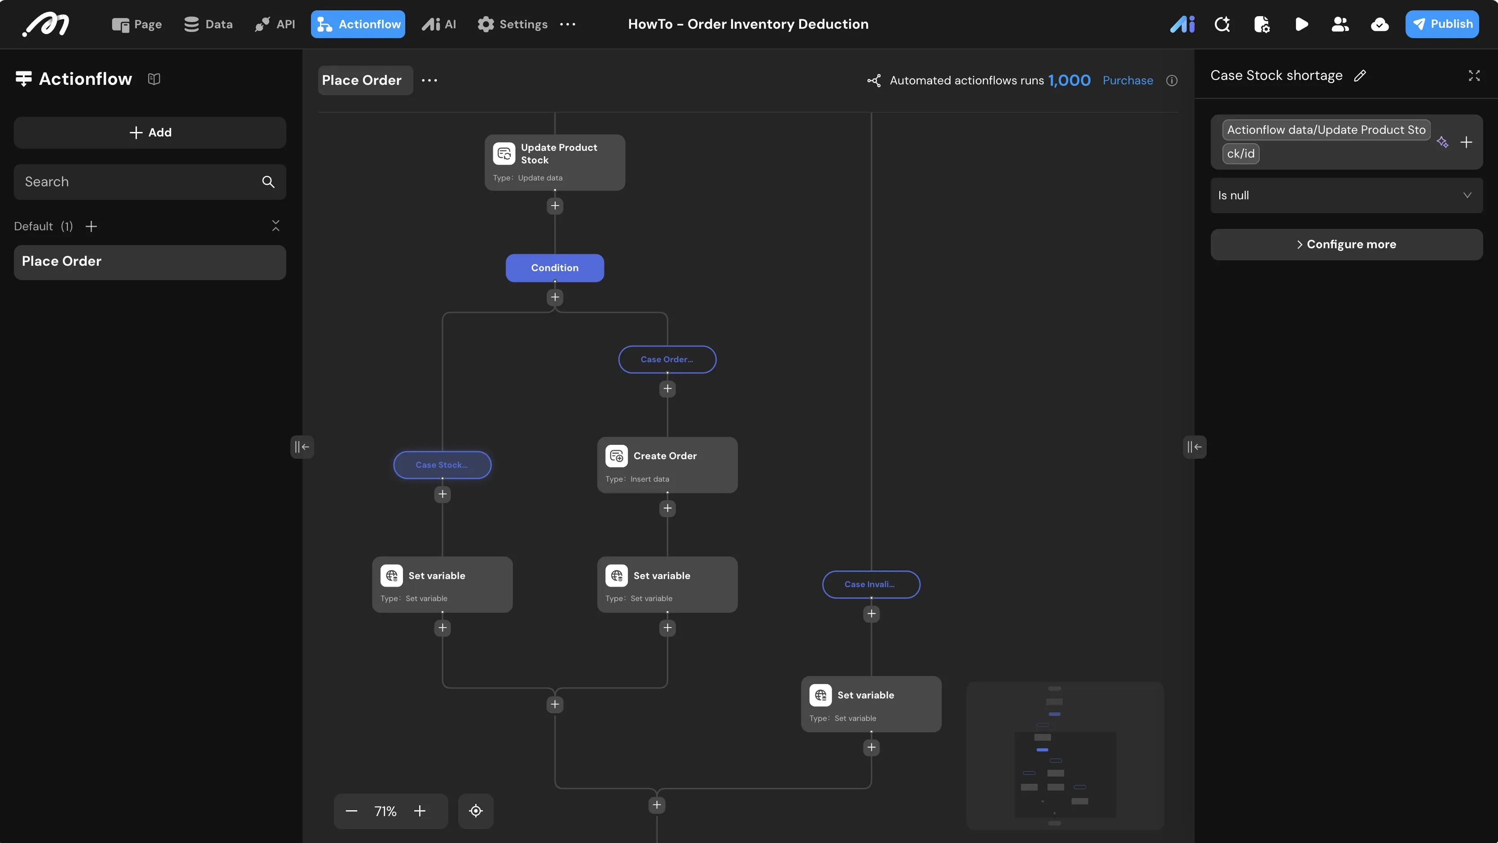Zoom out the canvas with minus
The image size is (1498, 843).
click(352, 811)
